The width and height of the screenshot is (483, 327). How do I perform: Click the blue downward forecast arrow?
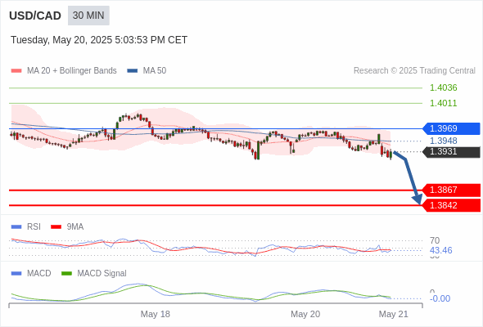(409, 177)
